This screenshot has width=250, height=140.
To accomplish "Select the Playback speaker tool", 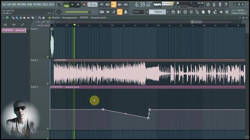I will click(x=44, y=18).
